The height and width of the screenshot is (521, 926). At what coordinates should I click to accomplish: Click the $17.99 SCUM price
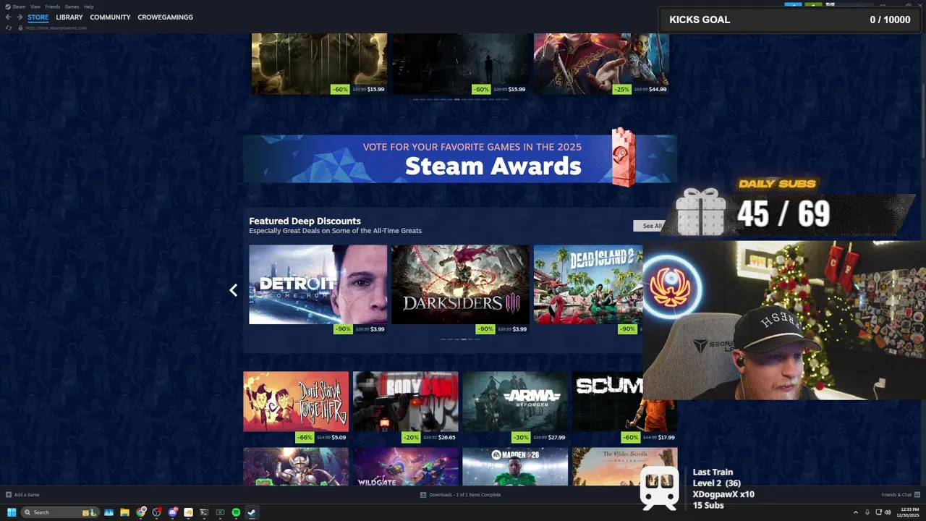pyautogui.click(x=666, y=437)
